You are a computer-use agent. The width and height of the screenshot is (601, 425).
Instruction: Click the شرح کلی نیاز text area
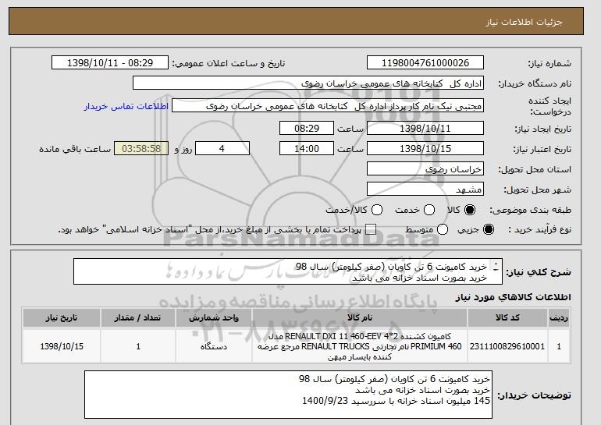click(x=288, y=271)
